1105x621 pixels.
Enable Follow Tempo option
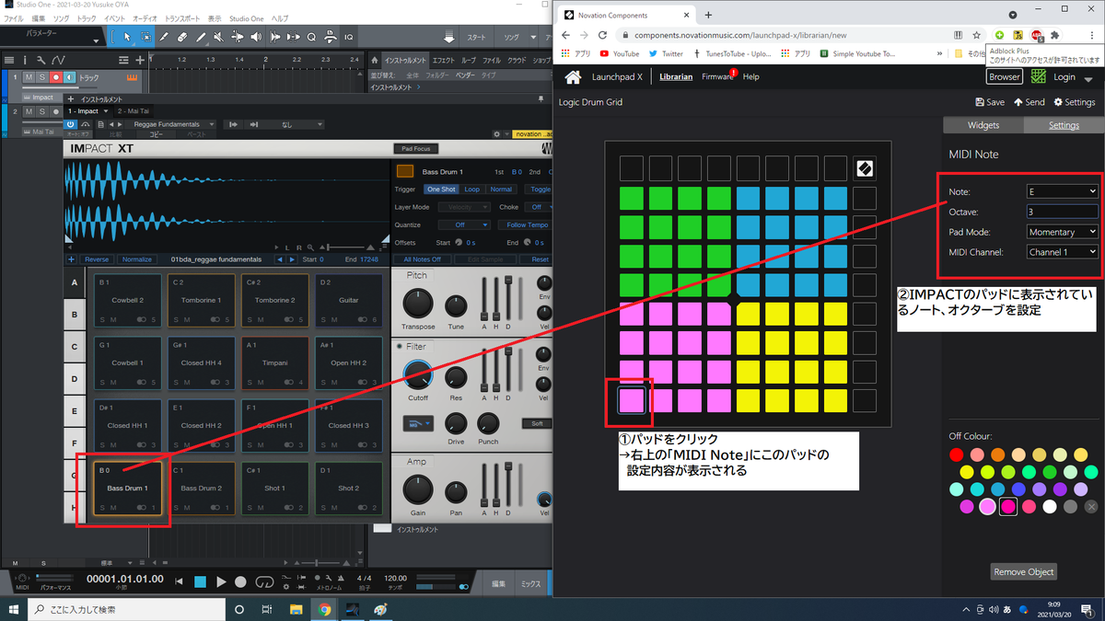pyautogui.click(x=528, y=224)
